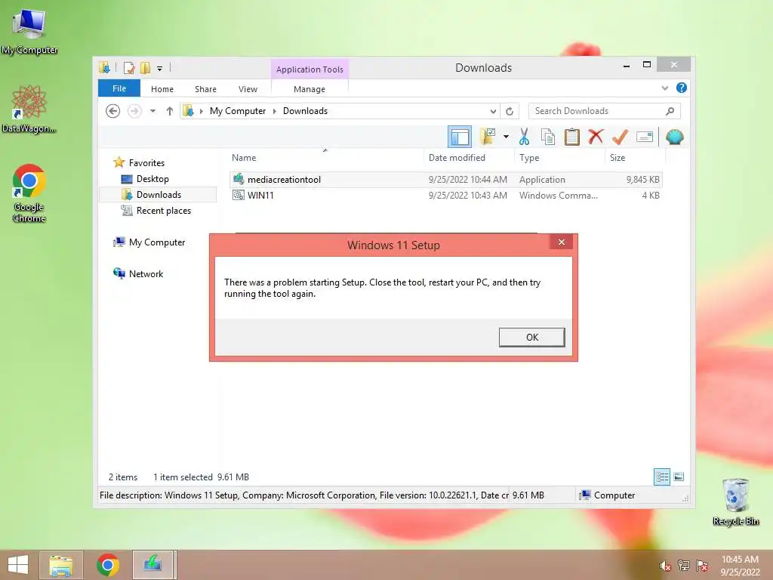This screenshot has width=773, height=580.
Task: Click the Forward navigation arrow
Action: click(134, 111)
